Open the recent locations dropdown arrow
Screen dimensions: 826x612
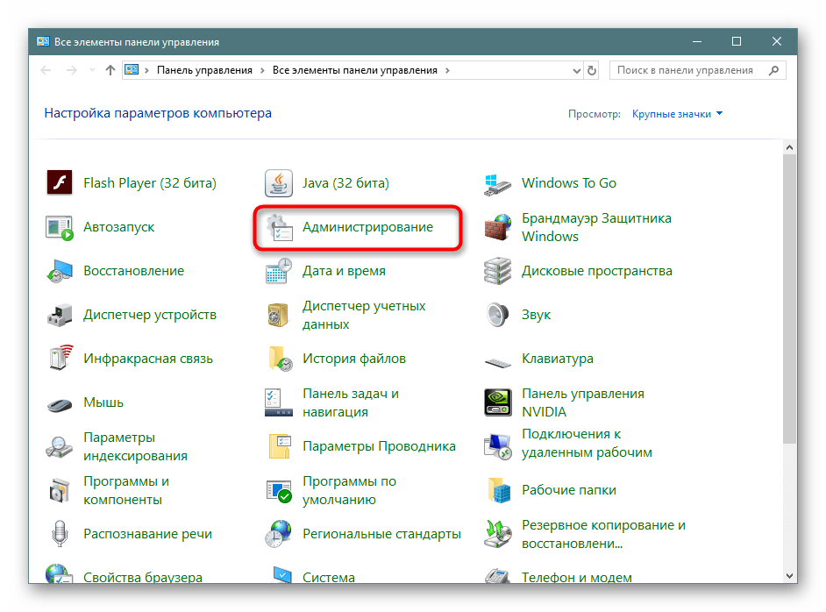92,70
